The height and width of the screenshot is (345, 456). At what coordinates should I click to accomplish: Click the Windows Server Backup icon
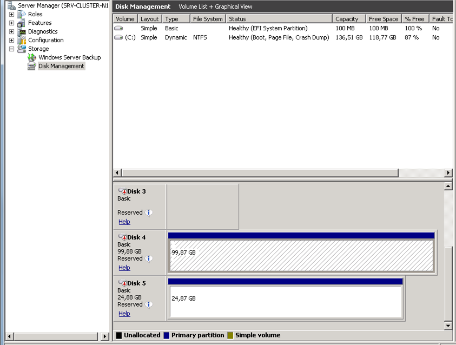click(32, 58)
